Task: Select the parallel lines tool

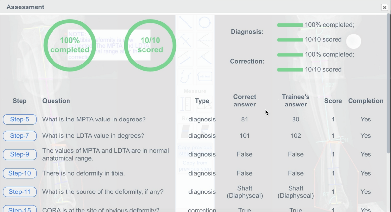Action: (x=186, y=58)
